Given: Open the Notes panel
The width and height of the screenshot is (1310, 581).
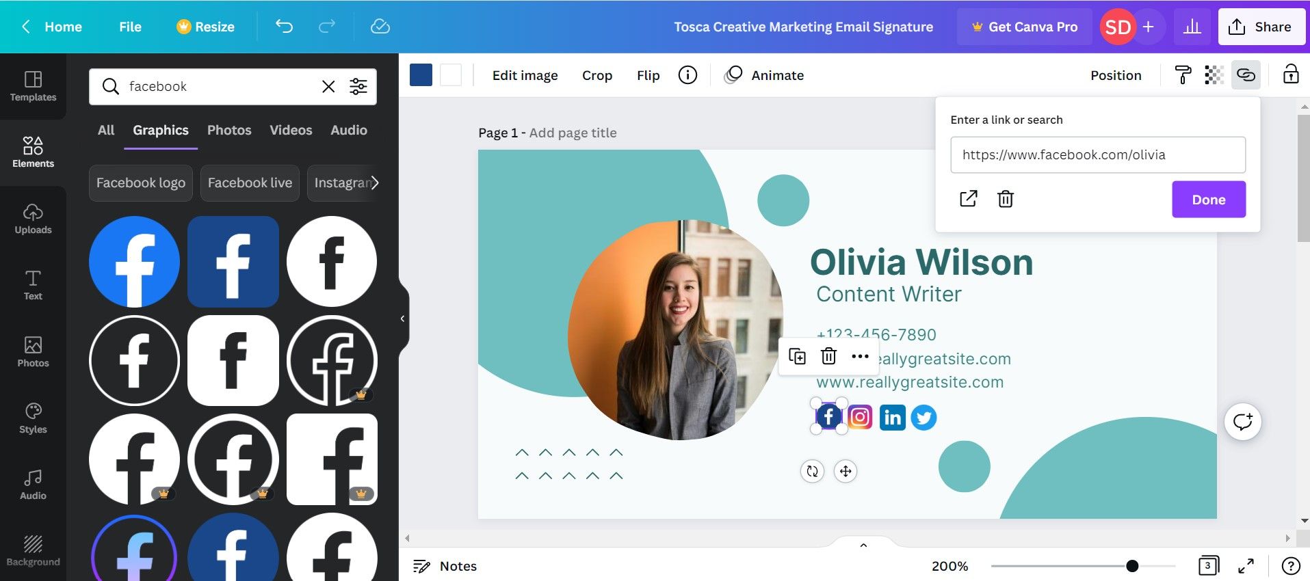Looking at the screenshot, I should click(445, 566).
